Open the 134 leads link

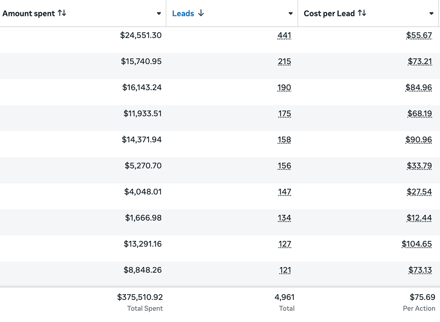coord(284,218)
